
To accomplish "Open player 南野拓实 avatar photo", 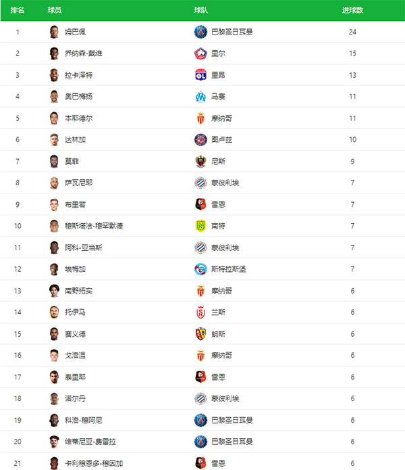I will (x=54, y=291).
